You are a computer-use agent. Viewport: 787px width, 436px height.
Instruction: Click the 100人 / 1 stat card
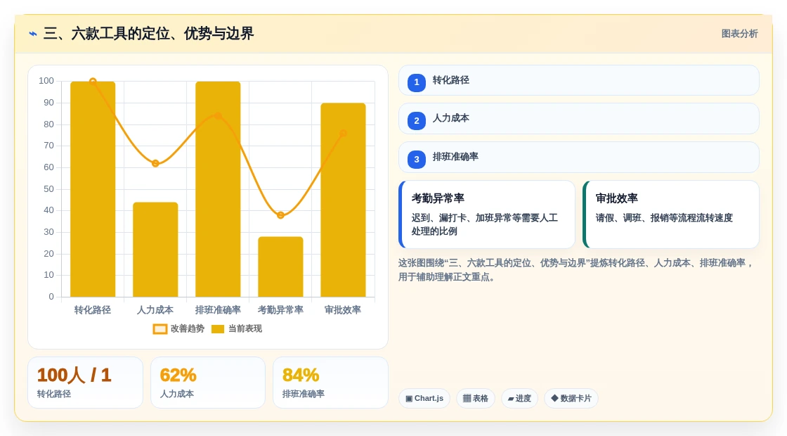click(x=85, y=383)
